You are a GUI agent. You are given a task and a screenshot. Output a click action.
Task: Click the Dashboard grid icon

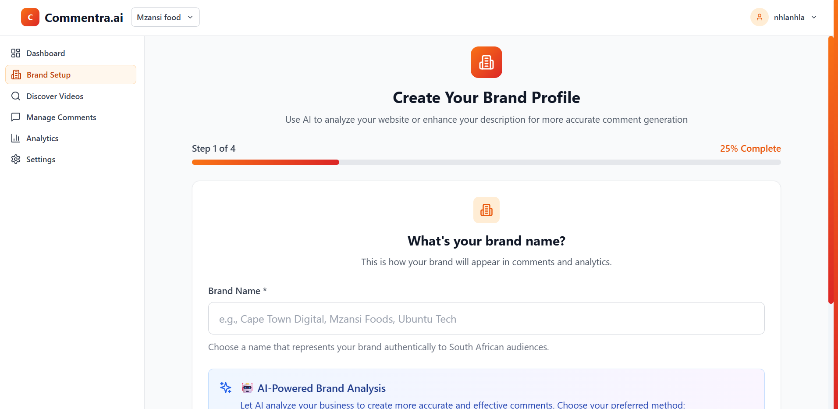pyautogui.click(x=16, y=53)
